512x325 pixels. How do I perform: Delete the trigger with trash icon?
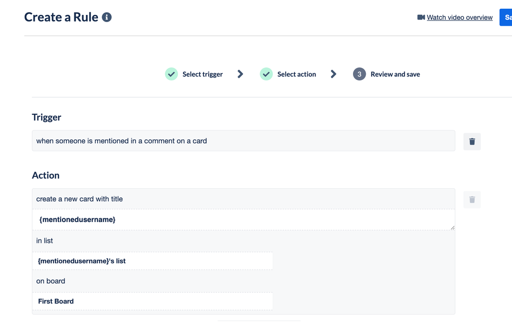click(472, 141)
